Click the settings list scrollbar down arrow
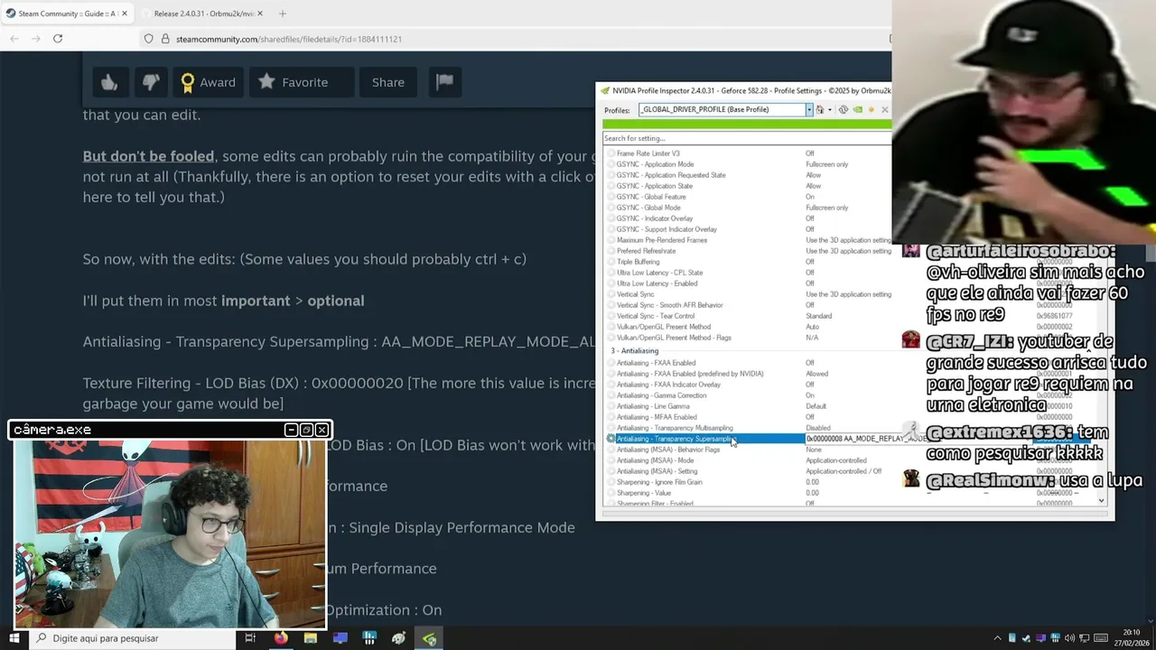The height and width of the screenshot is (650, 1156). (x=1102, y=500)
